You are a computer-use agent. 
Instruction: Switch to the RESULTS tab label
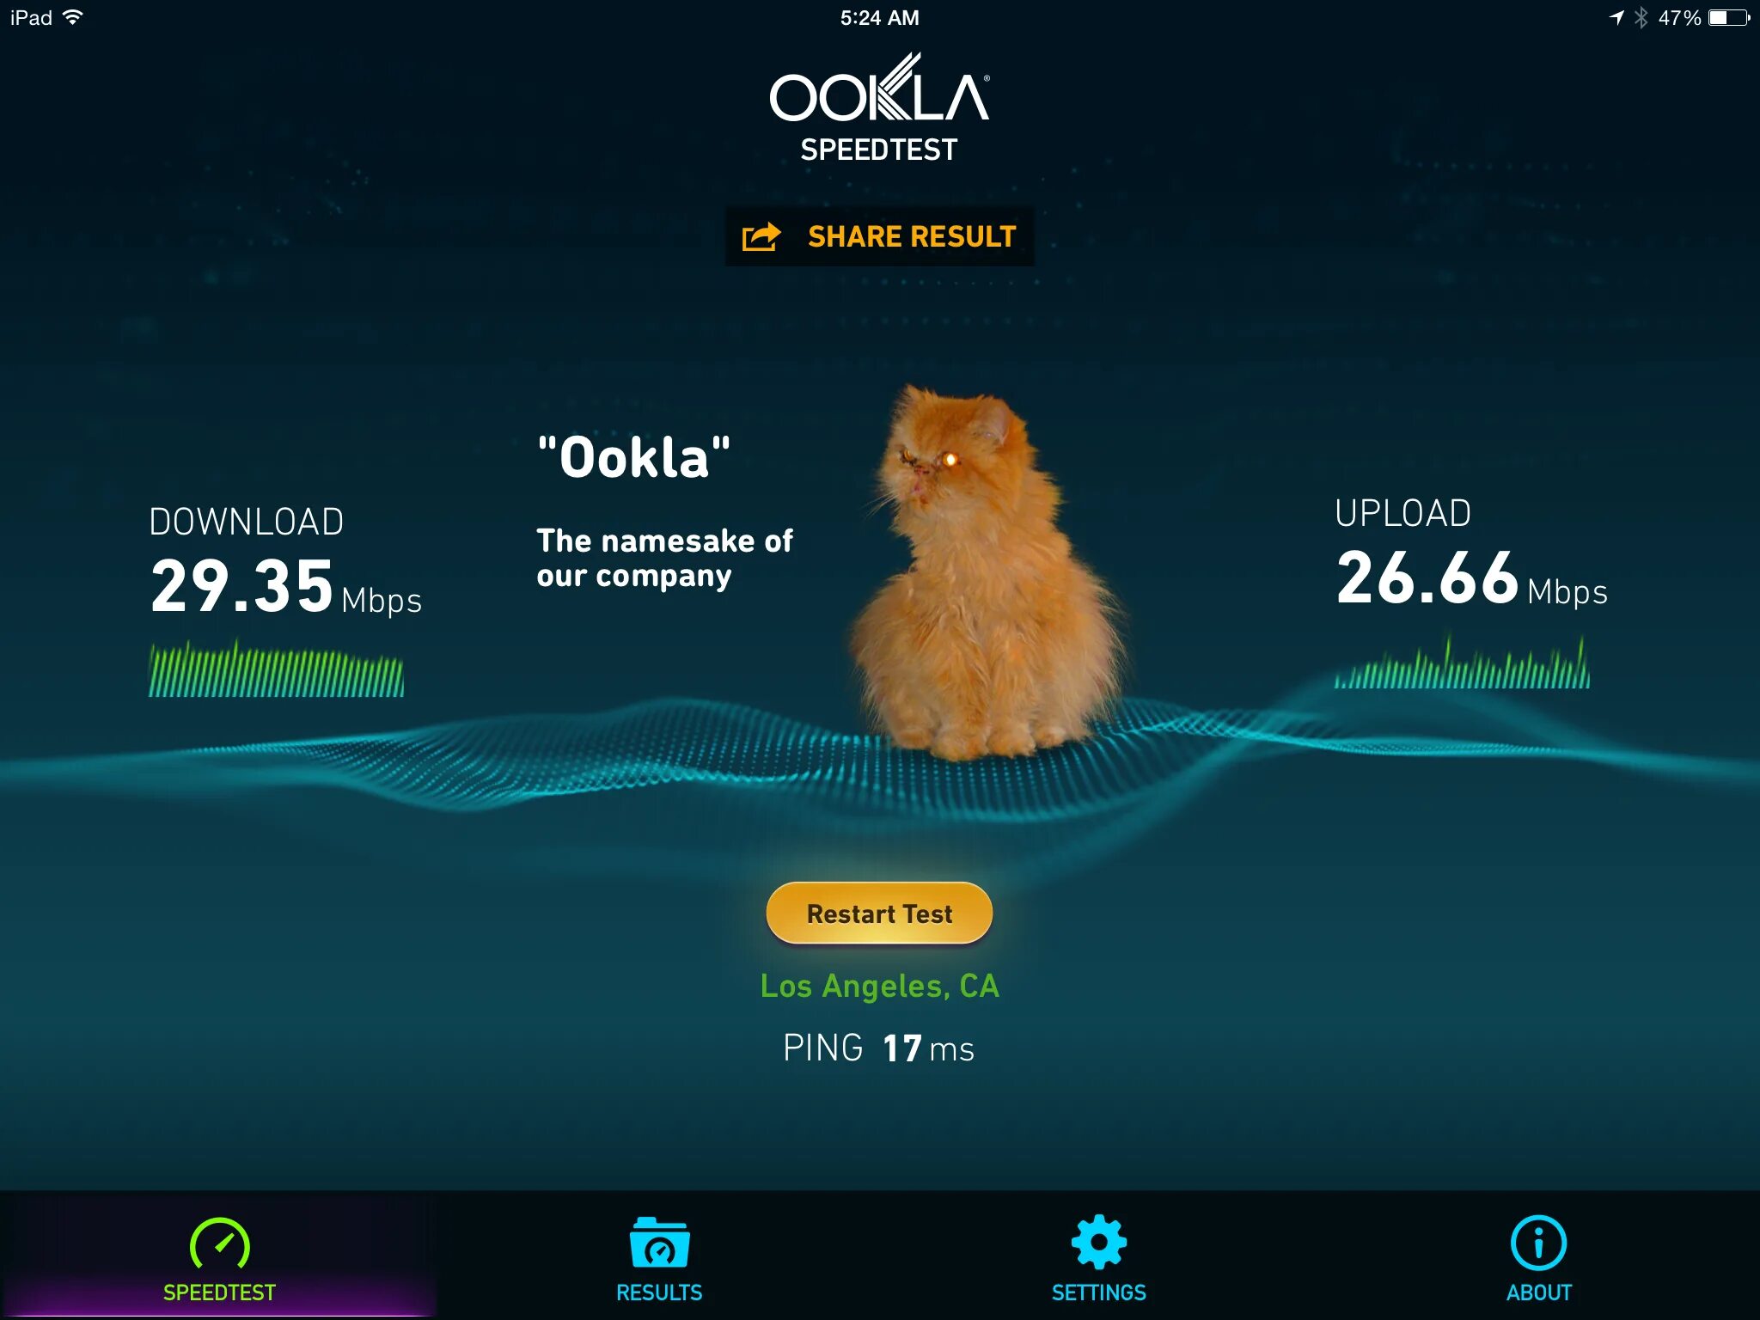point(659,1292)
